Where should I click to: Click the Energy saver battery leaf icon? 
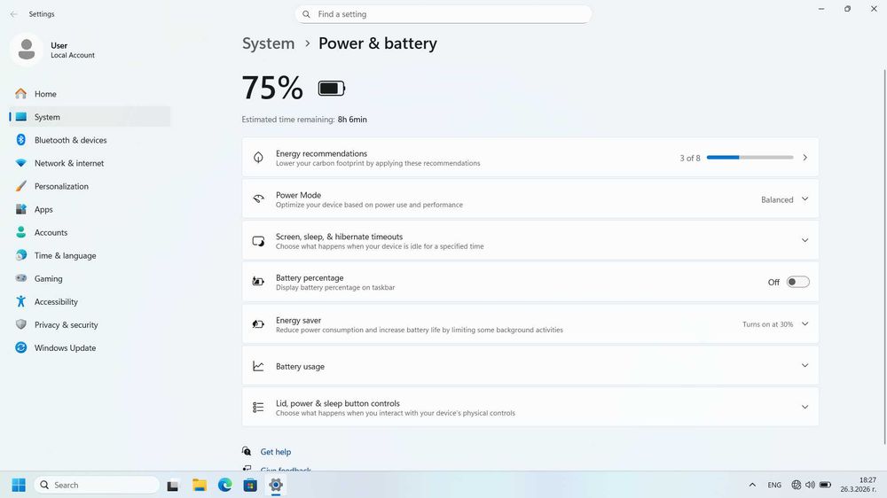pos(258,324)
